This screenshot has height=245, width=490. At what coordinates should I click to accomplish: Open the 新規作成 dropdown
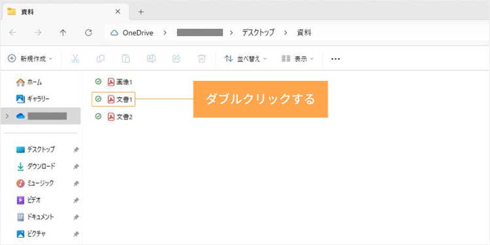pos(30,58)
